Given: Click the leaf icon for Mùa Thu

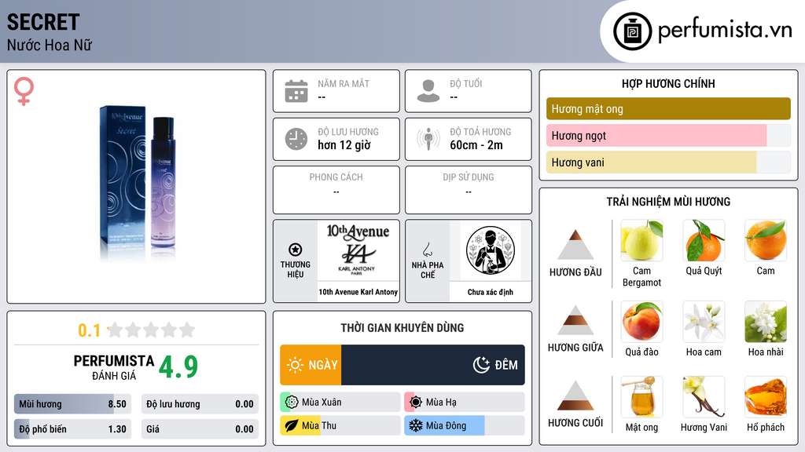Looking at the screenshot, I should tap(291, 425).
